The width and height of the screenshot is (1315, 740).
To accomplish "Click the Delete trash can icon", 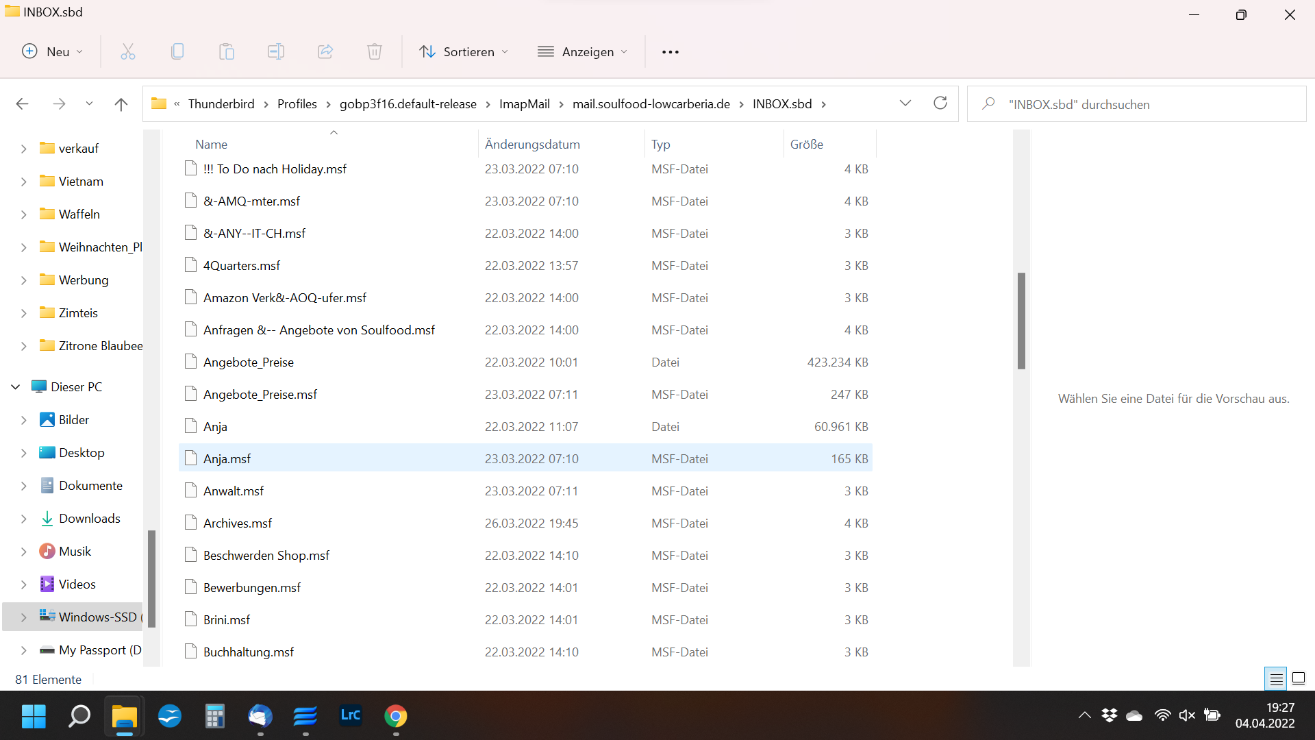I will tap(375, 51).
